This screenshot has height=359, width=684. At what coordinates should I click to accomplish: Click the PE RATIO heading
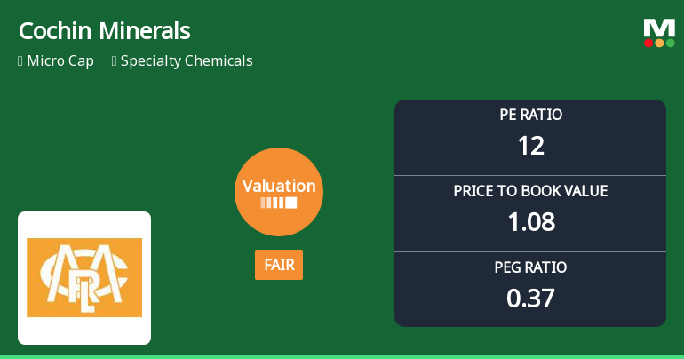pos(530,115)
